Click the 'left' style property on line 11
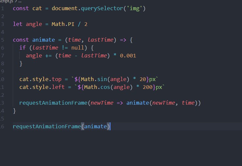The width and height of the screenshot is (242, 166). click(x=58, y=87)
